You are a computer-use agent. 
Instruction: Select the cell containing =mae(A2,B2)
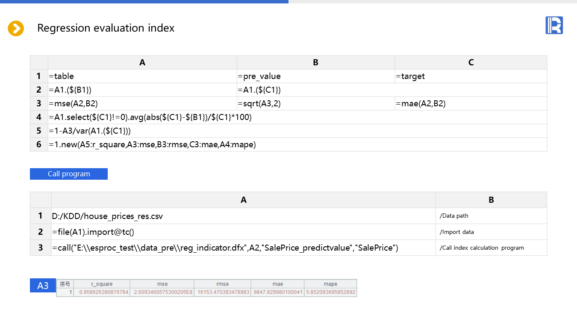tap(471, 103)
